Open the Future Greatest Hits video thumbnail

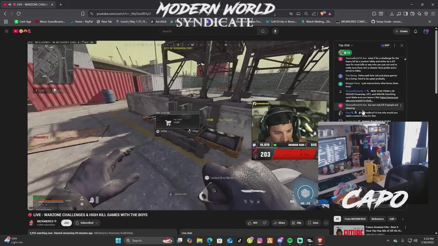[x=349, y=231]
